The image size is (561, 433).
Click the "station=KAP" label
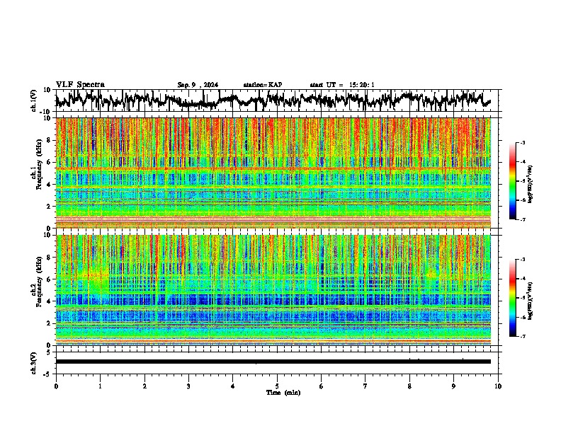click(x=263, y=85)
